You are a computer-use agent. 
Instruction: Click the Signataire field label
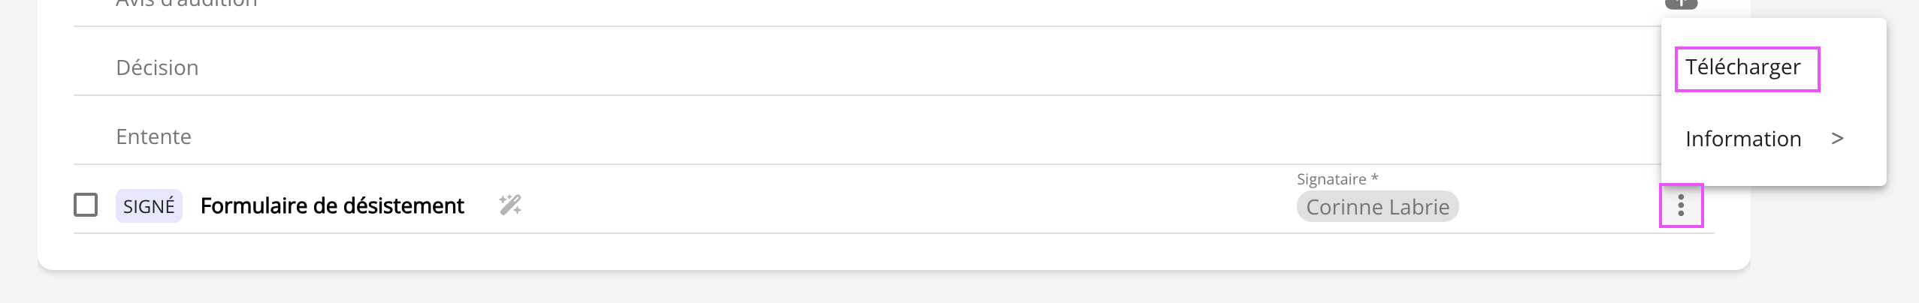pyautogui.click(x=1331, y=179)
